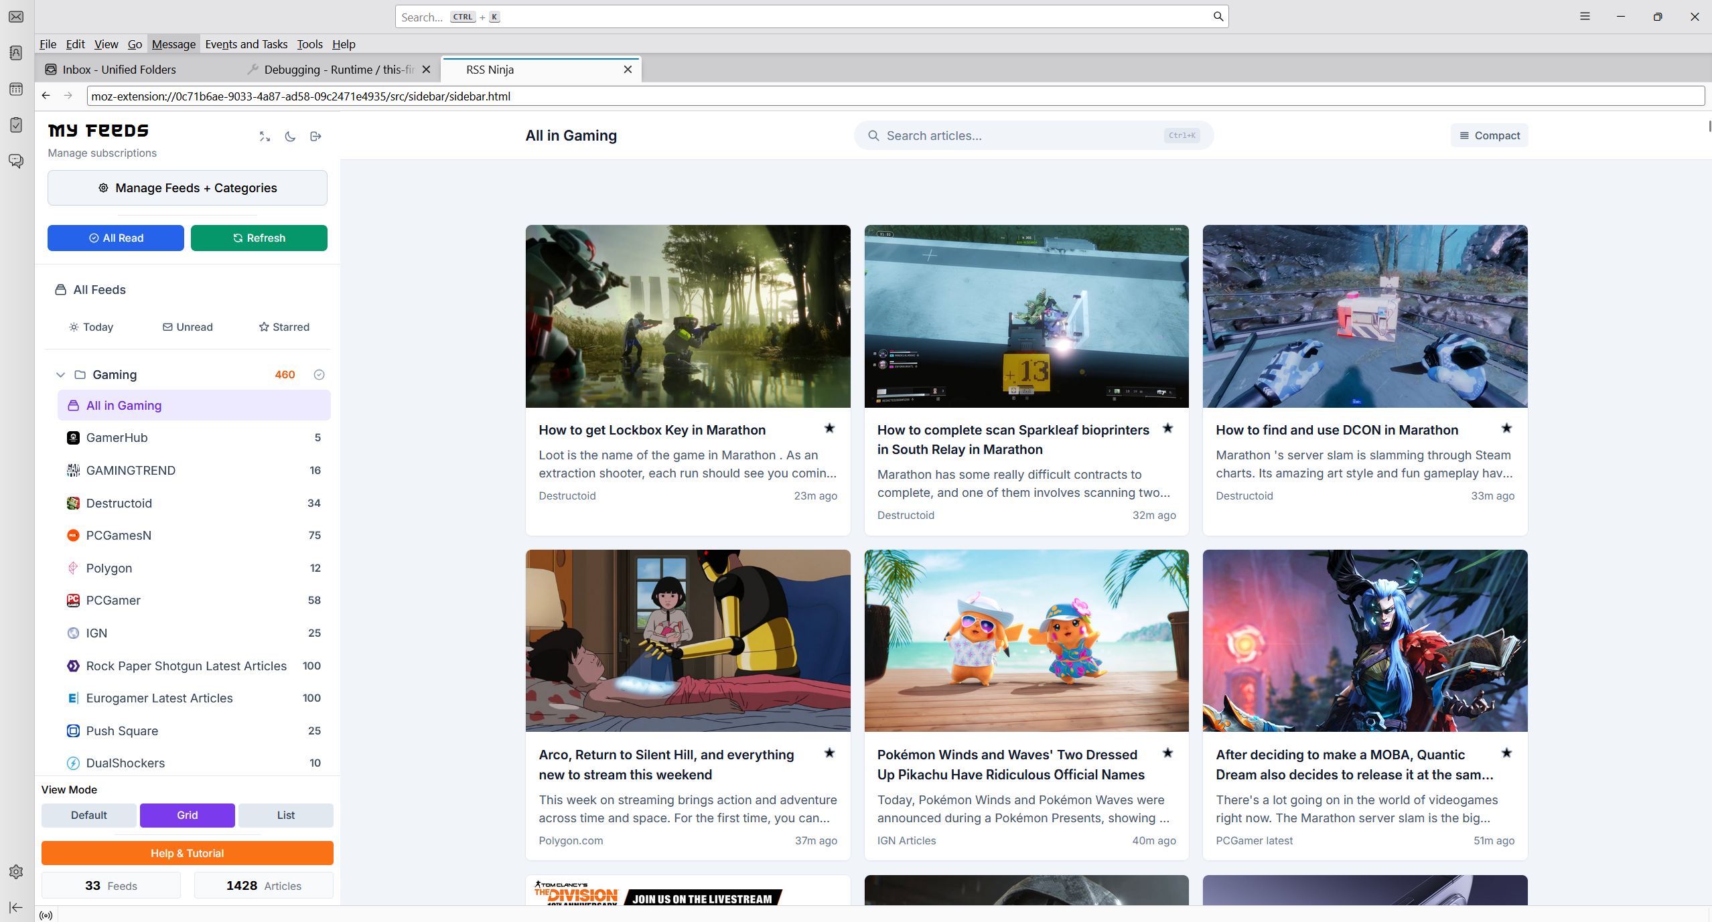1712x922 pixels.
Task: Switch view mode to List
Action: click(x=285, y=815)
